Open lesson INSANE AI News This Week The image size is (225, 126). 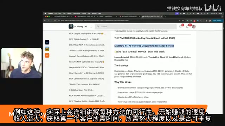point(81,90)
